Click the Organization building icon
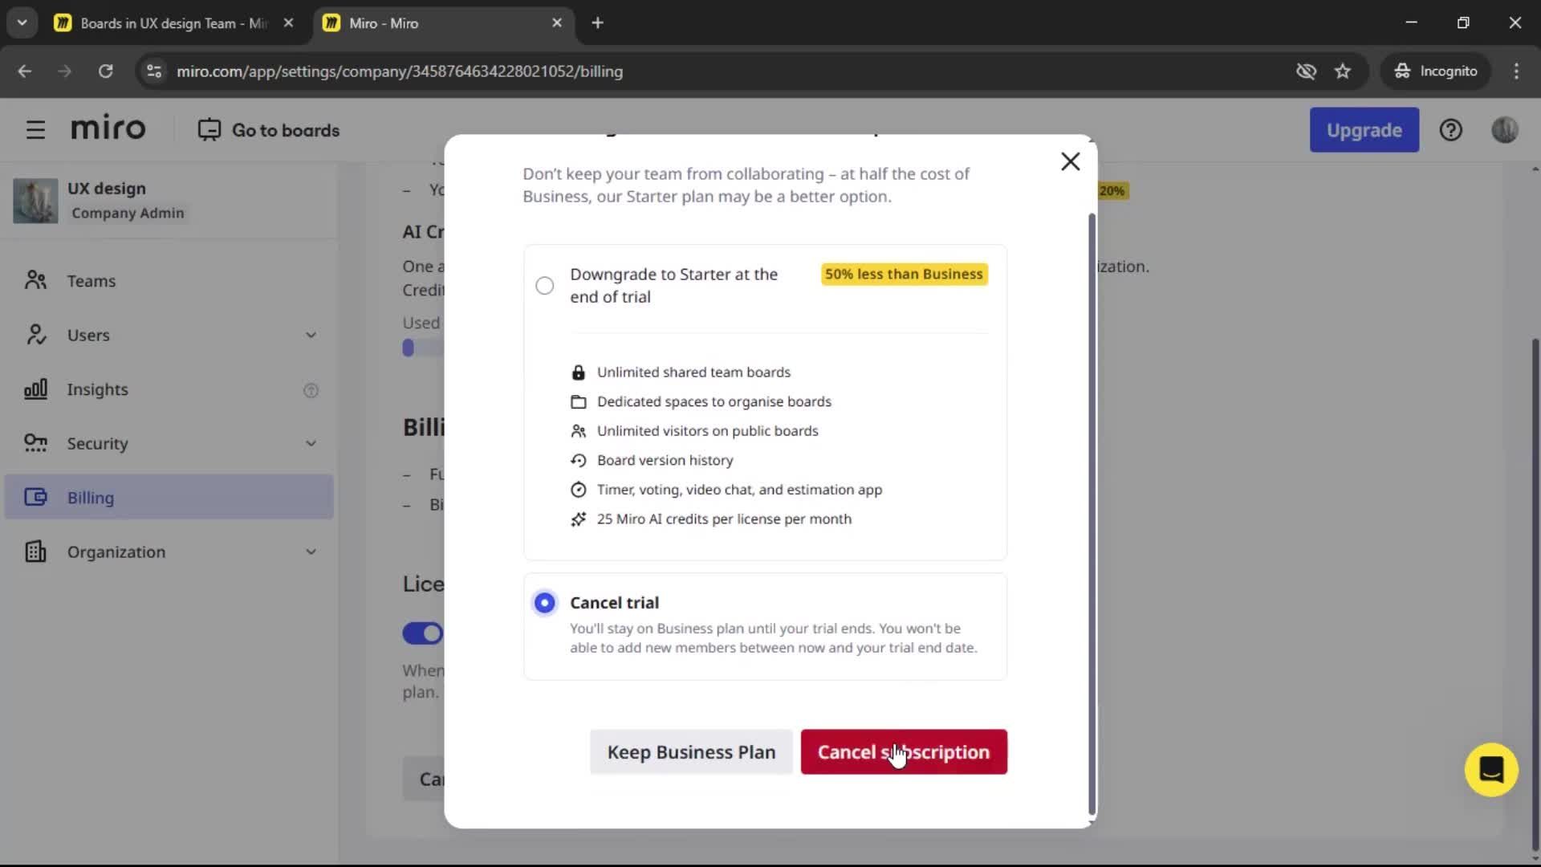This screenshot has width=1541, height=867. pyautogui.click(x=35, y=552)
